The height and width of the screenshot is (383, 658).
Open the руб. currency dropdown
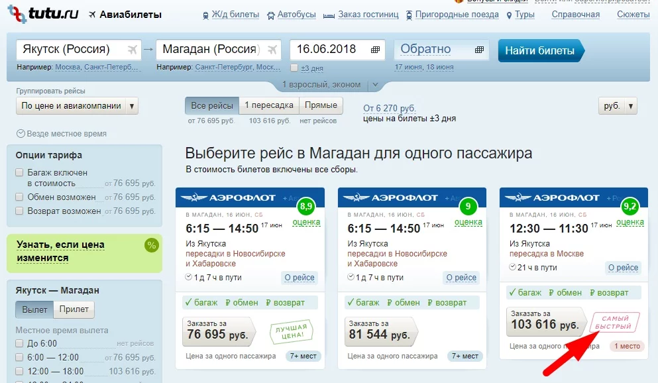click(x=618, y=106)
